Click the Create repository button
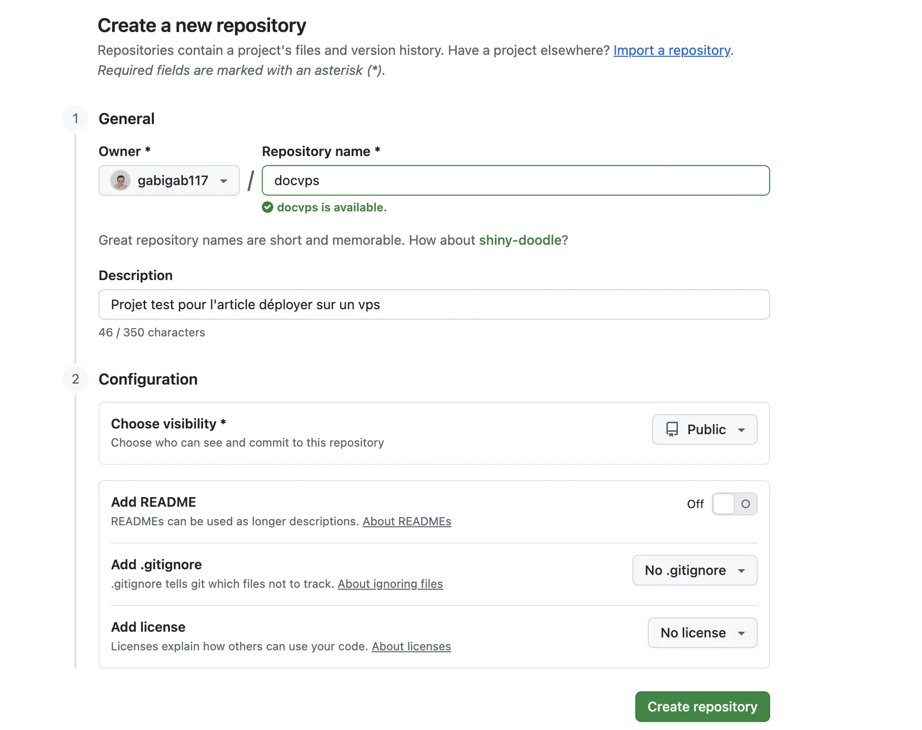The height and width of the screenshot is (730, 922). pos(702,706)
